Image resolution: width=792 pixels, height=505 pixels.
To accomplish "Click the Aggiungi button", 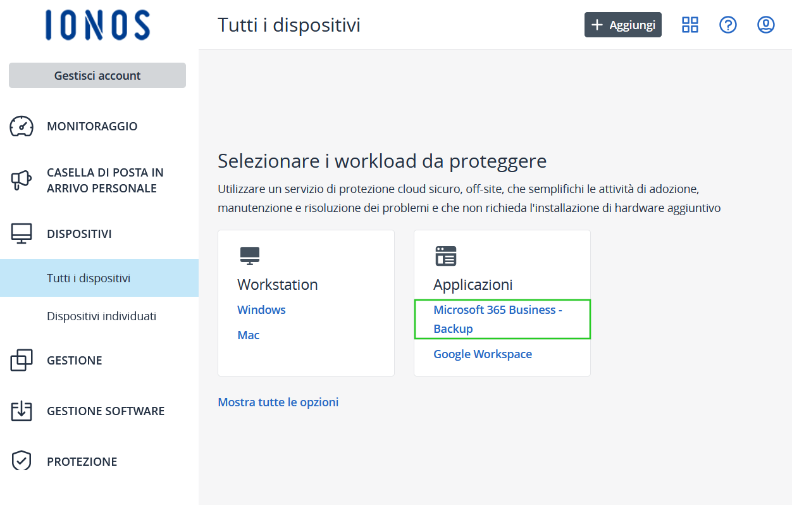I will [622, 25].
